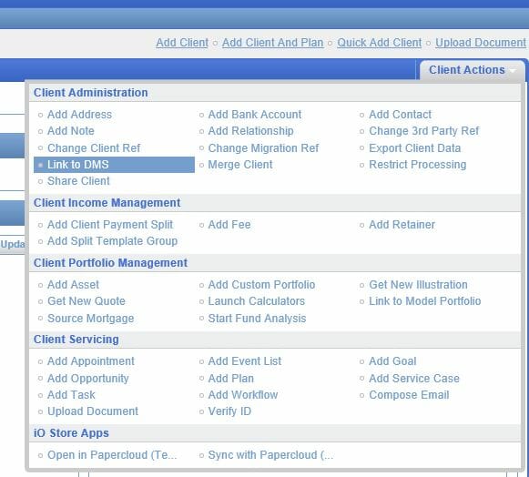Screen dimensions: 529x477
Task: Select Add Opportunity
Action: point(88,379)
